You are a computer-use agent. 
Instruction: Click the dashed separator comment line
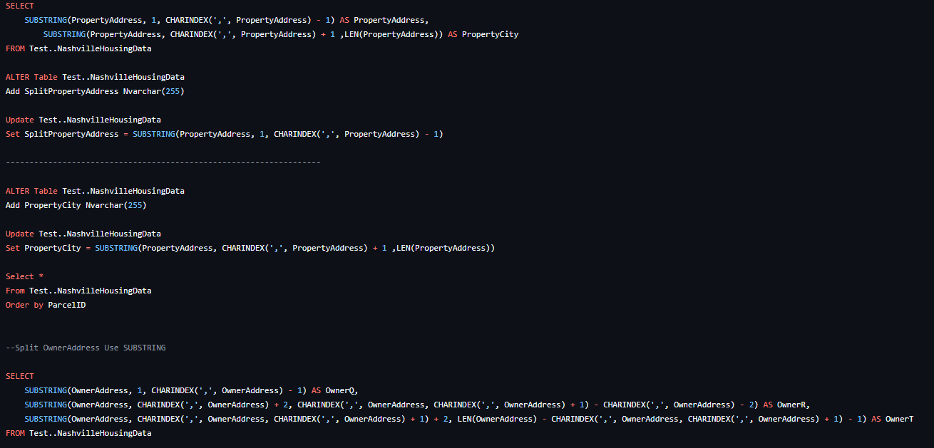click(x=163, y=162)
